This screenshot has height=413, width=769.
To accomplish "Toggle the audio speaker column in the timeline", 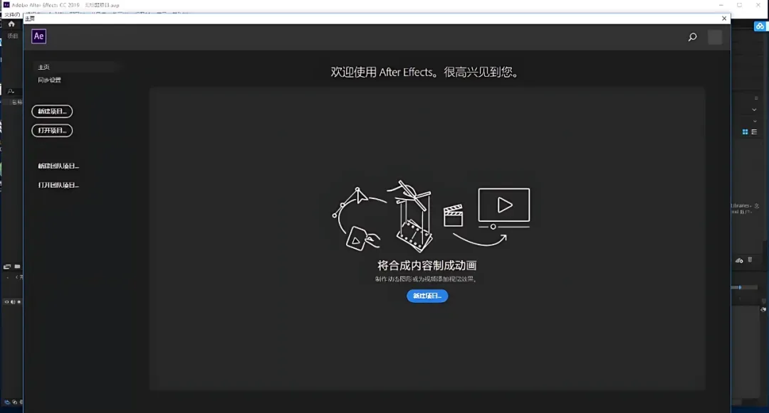I will click(x=13, y=302).
